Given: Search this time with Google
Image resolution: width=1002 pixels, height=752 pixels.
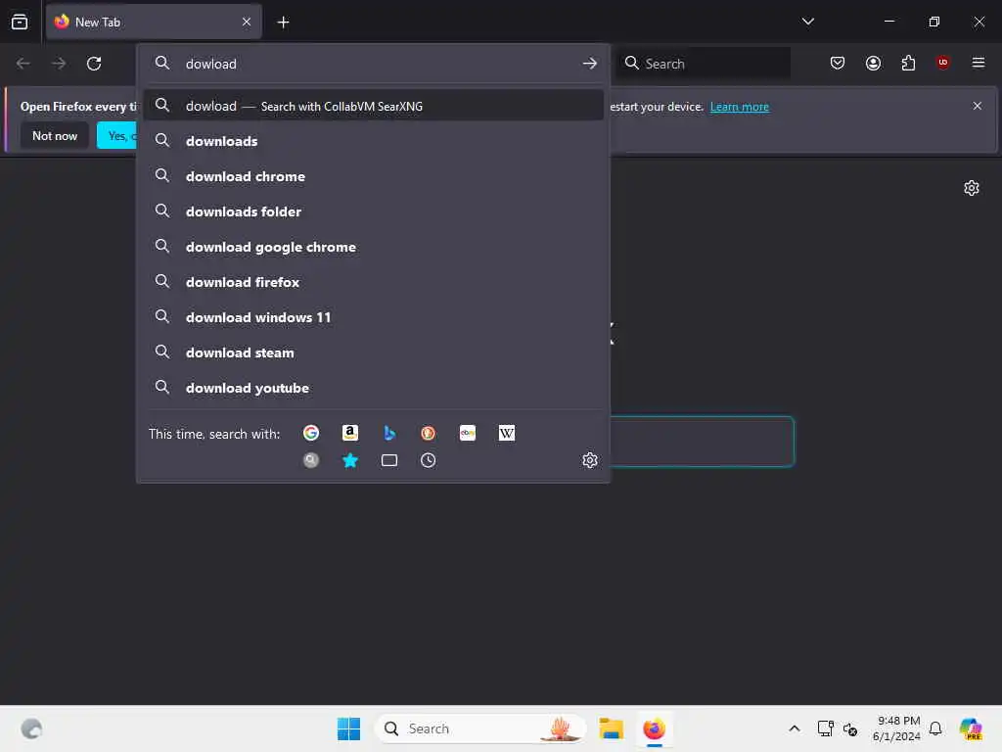Looking at the screenshot, I should 310,433.
